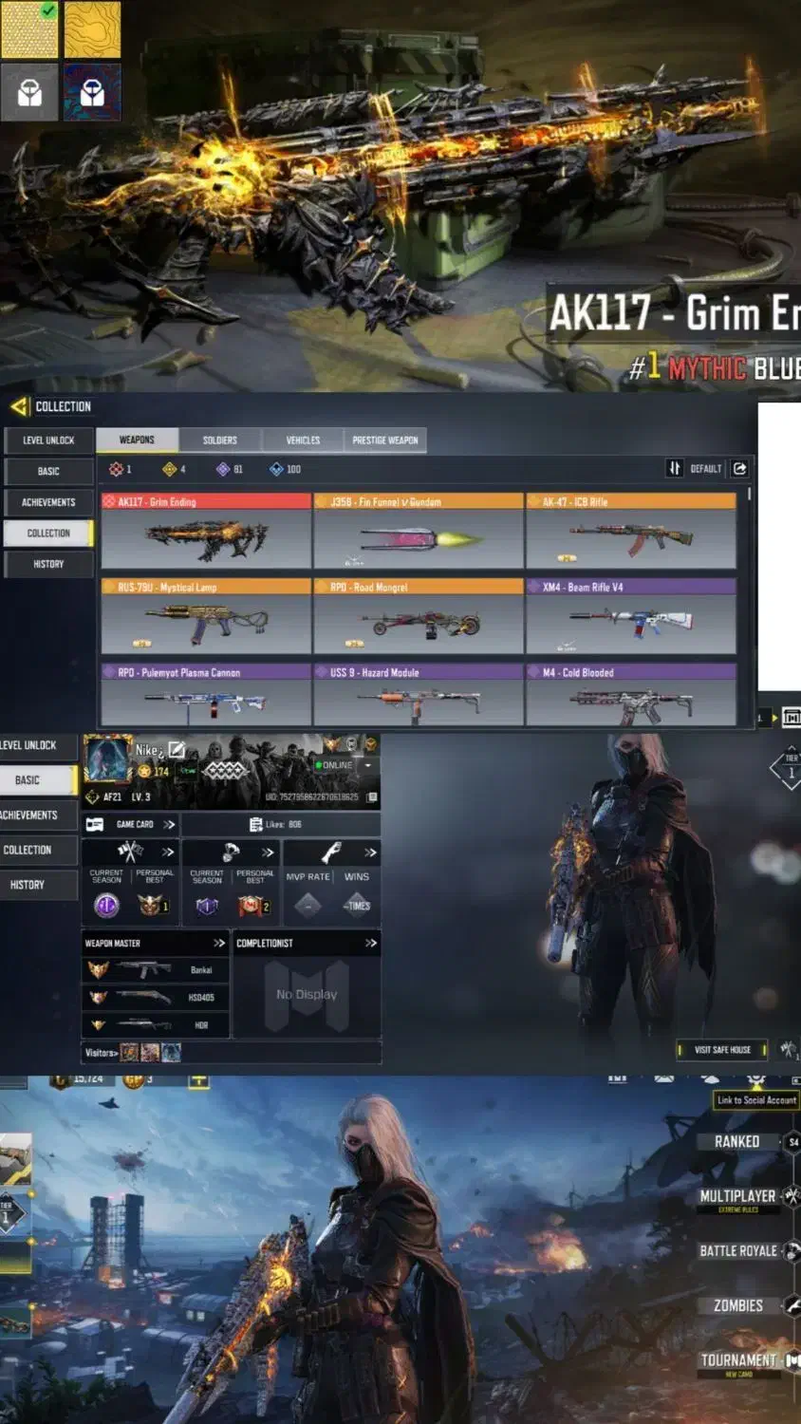Open the Tournament mode
Viewport: 801px width, 1424px height.
coord(738,1361)
